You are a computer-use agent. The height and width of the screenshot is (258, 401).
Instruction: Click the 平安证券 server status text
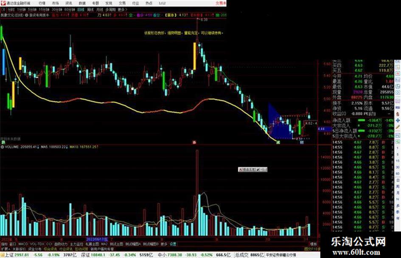[281, 255]
